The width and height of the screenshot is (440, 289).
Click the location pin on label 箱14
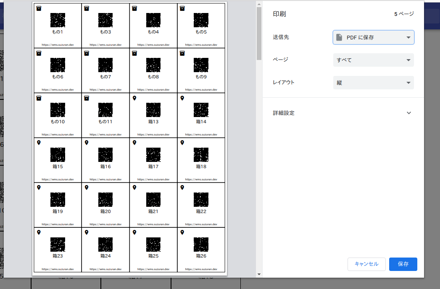(x=182, y=98)
